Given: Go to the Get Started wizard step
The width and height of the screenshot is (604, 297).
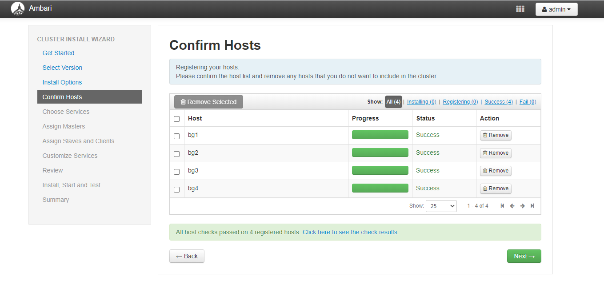Looking at the screenshot, I should pyautogui.click(x=58, y=53).
